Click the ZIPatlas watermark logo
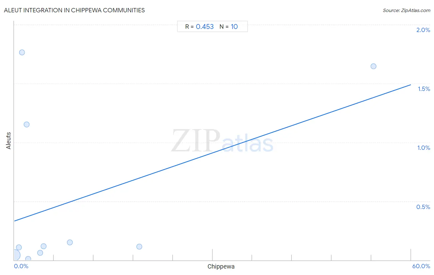This screenshot has height=275, width=434. coord(222,142)
